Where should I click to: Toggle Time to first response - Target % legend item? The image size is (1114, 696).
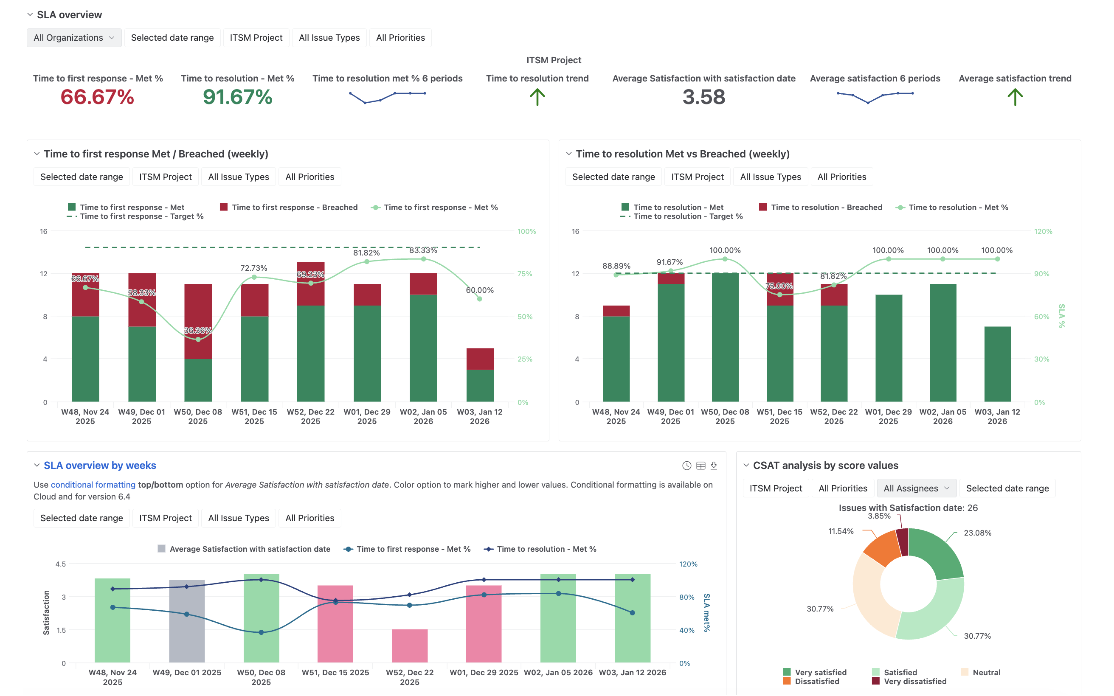[x=135, y=216]
